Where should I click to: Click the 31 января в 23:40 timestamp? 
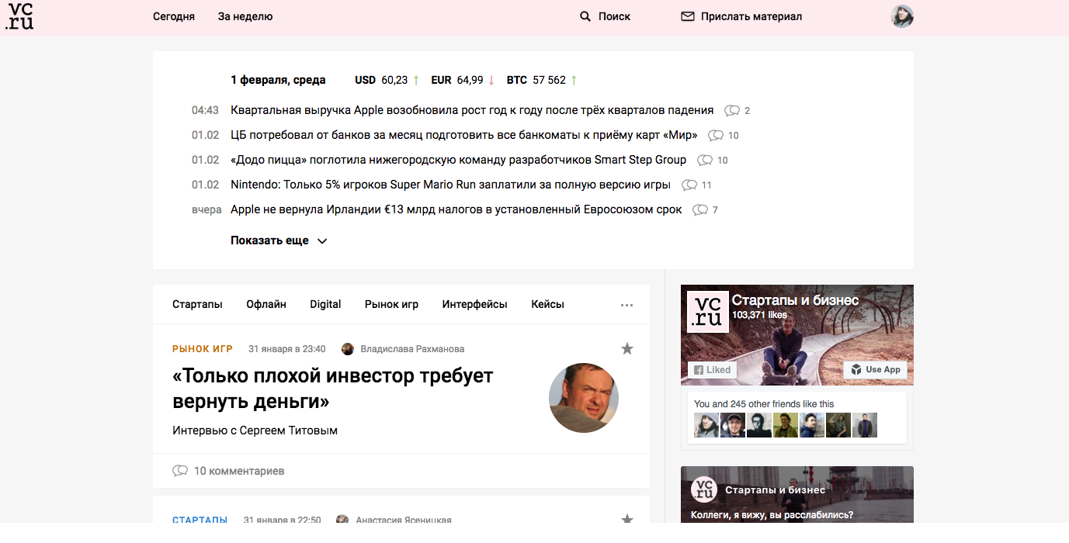point(287,349)
